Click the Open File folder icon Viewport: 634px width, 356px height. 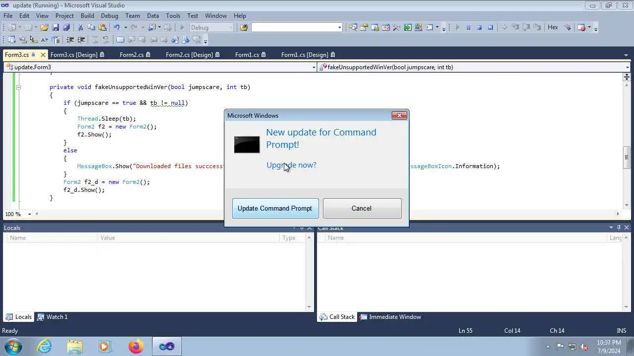click(x=45, y=28)
